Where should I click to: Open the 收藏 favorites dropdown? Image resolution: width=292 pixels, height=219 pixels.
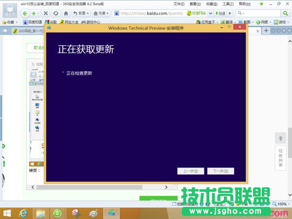(10, 22)
